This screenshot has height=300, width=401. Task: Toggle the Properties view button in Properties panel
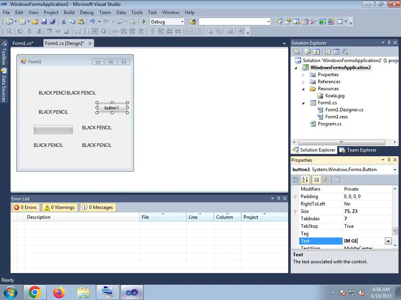[316, 180]
